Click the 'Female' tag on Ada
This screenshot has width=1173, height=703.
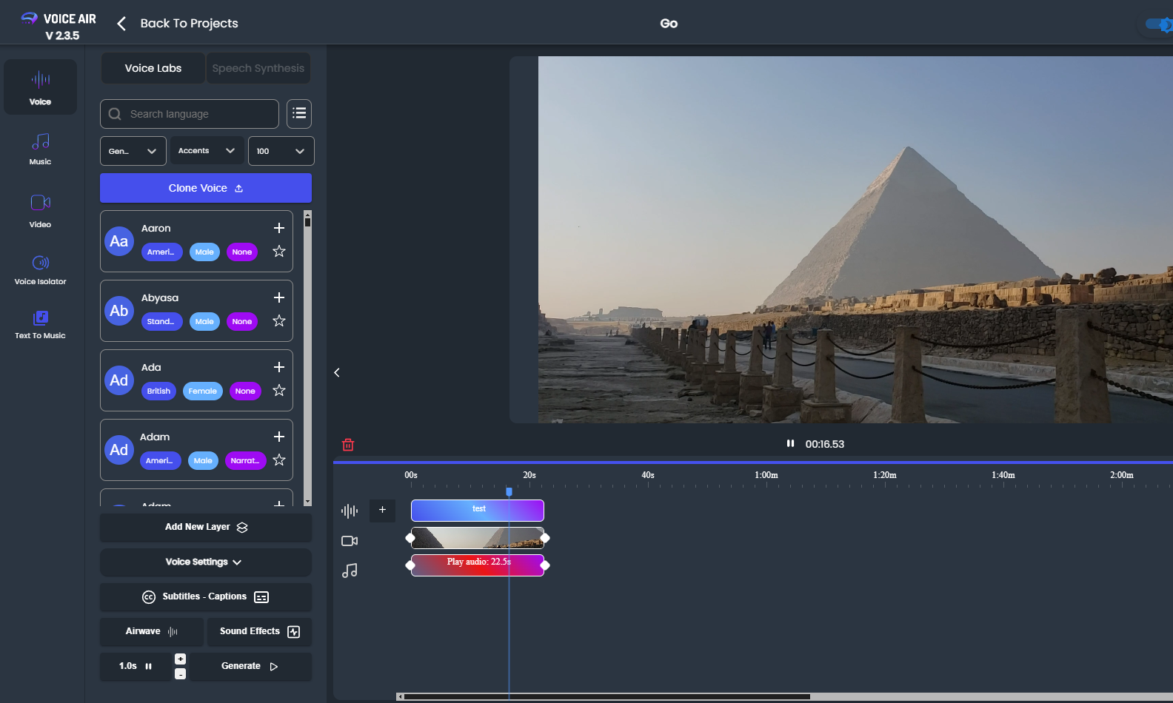coord(202,391)
